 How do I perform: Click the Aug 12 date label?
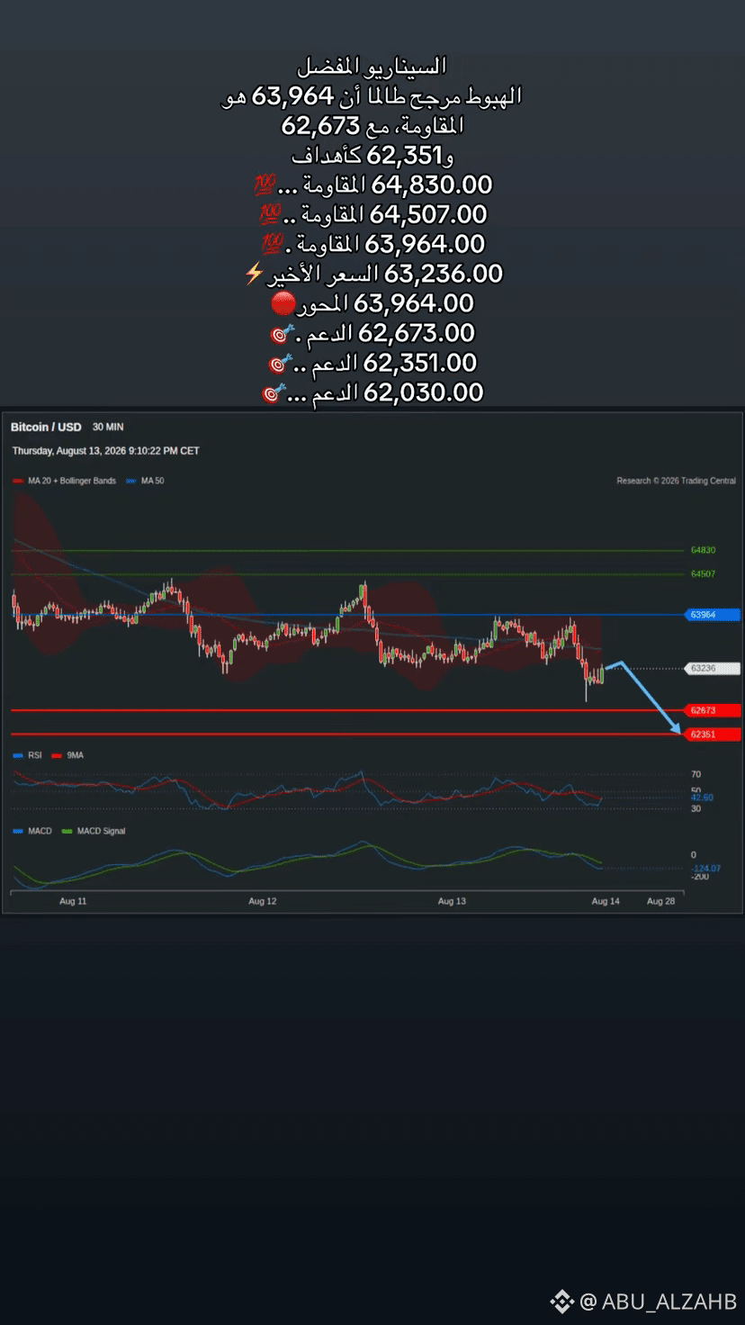click(x=262, y=901)
